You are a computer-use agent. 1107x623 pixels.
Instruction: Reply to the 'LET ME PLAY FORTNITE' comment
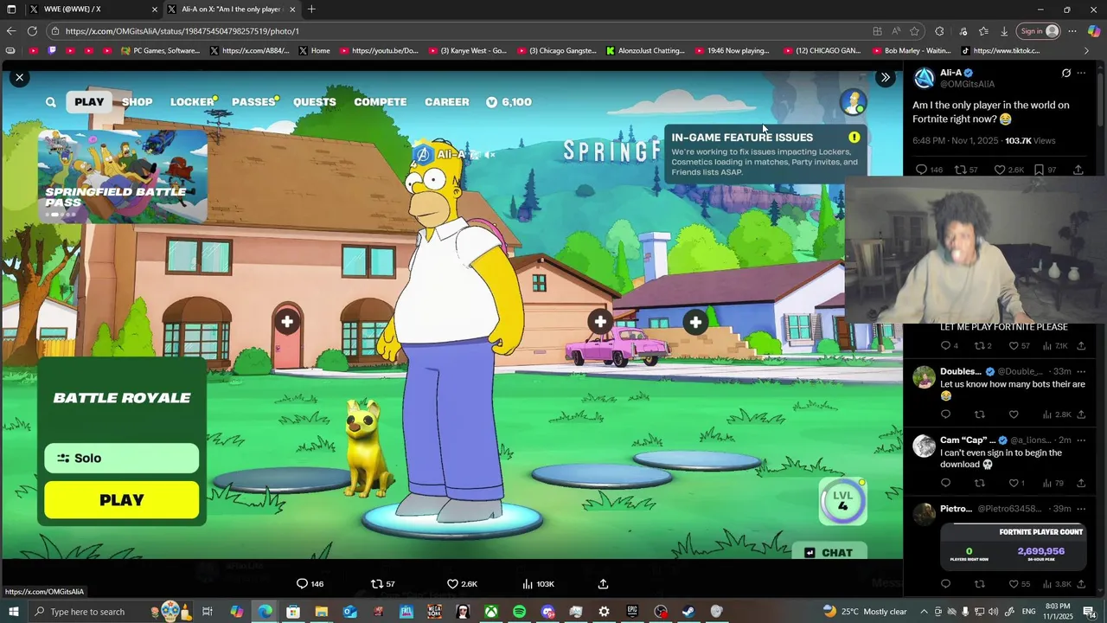[949, 346]
